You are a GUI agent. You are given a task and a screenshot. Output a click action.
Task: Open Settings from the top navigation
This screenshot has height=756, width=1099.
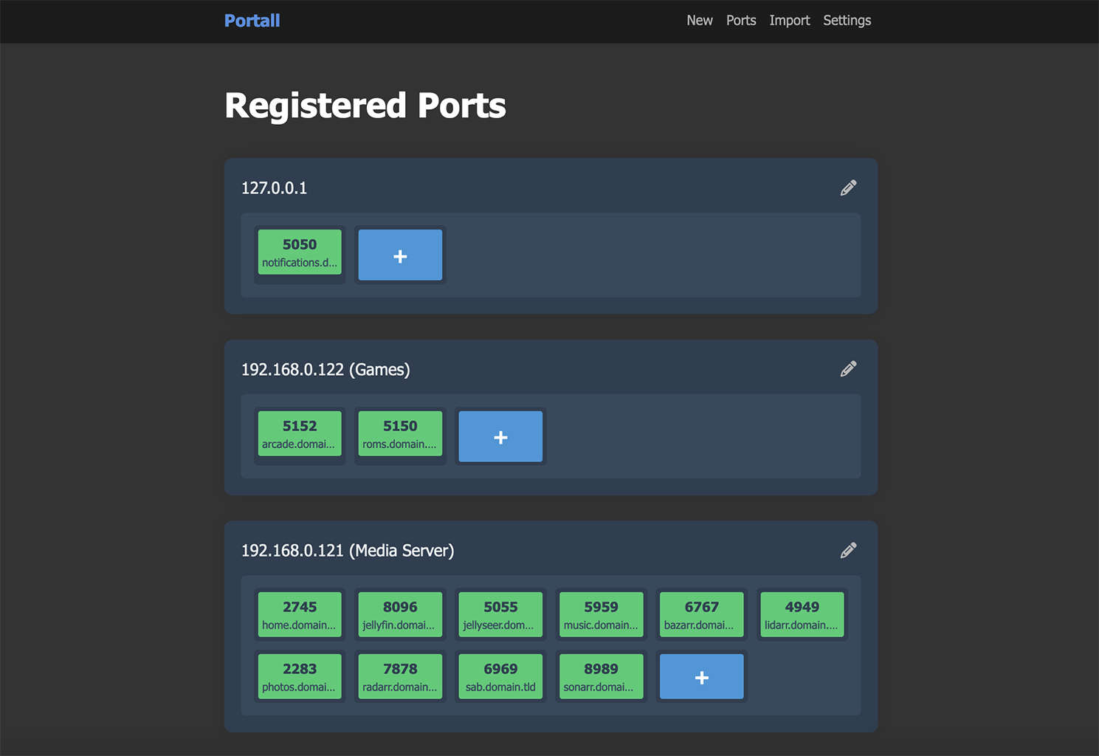coord(847,21)
